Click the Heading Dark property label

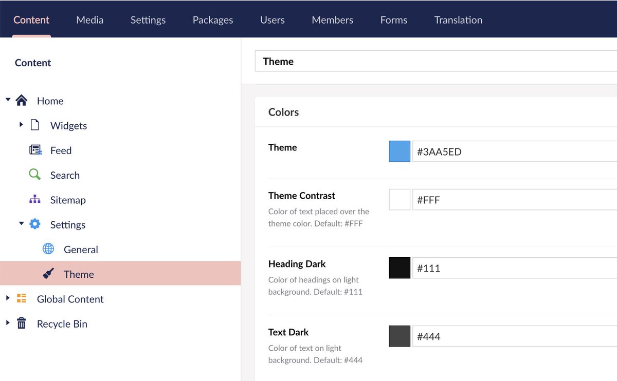[297, 264]
